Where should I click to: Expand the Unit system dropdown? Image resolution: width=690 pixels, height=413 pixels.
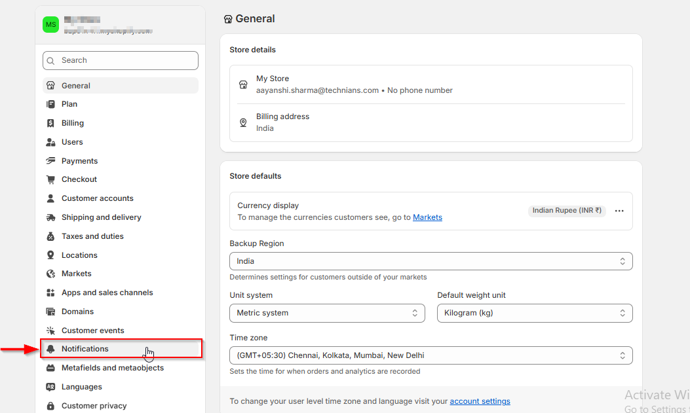[327, 313]
